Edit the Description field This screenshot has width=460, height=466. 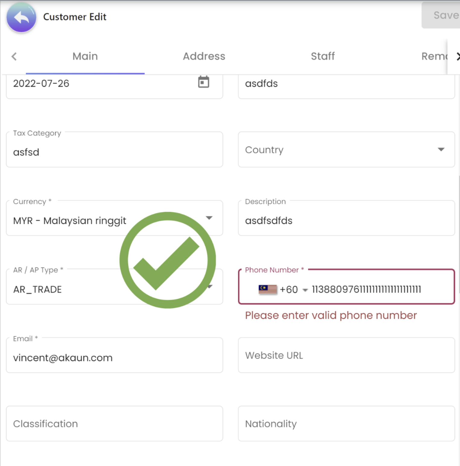pyautogui.click(x=346, y=221)
